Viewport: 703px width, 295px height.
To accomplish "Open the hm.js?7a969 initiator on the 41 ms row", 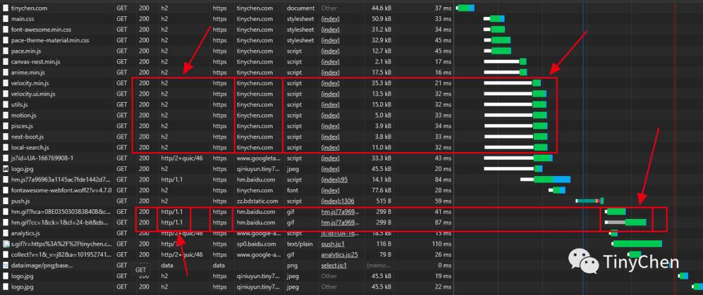I will 340,211.
